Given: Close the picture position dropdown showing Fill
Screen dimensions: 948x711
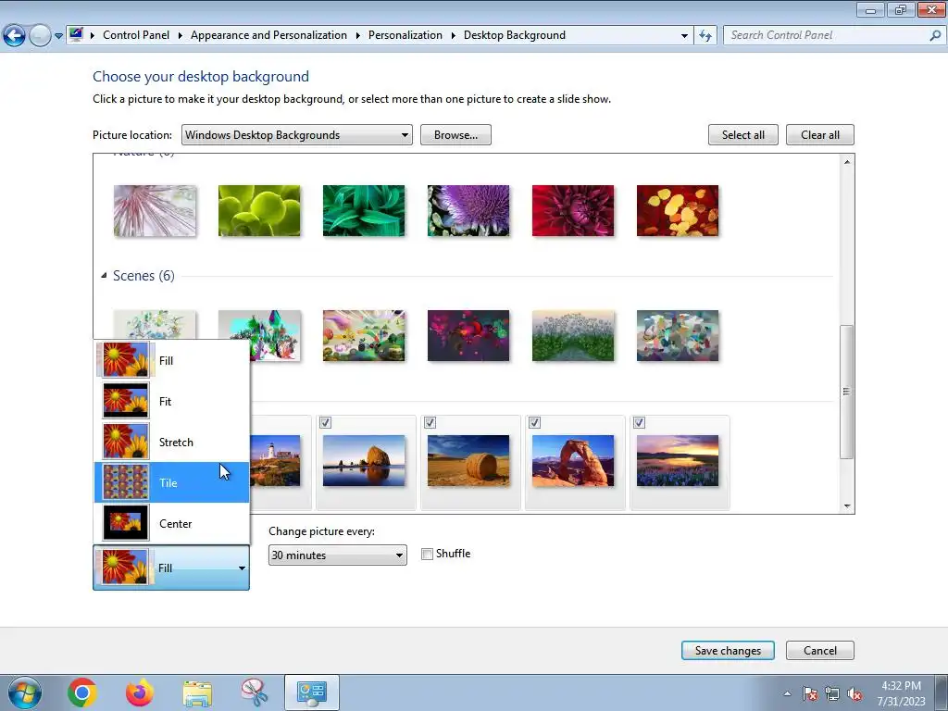Looking at the screenshot, I should (171, 568).
